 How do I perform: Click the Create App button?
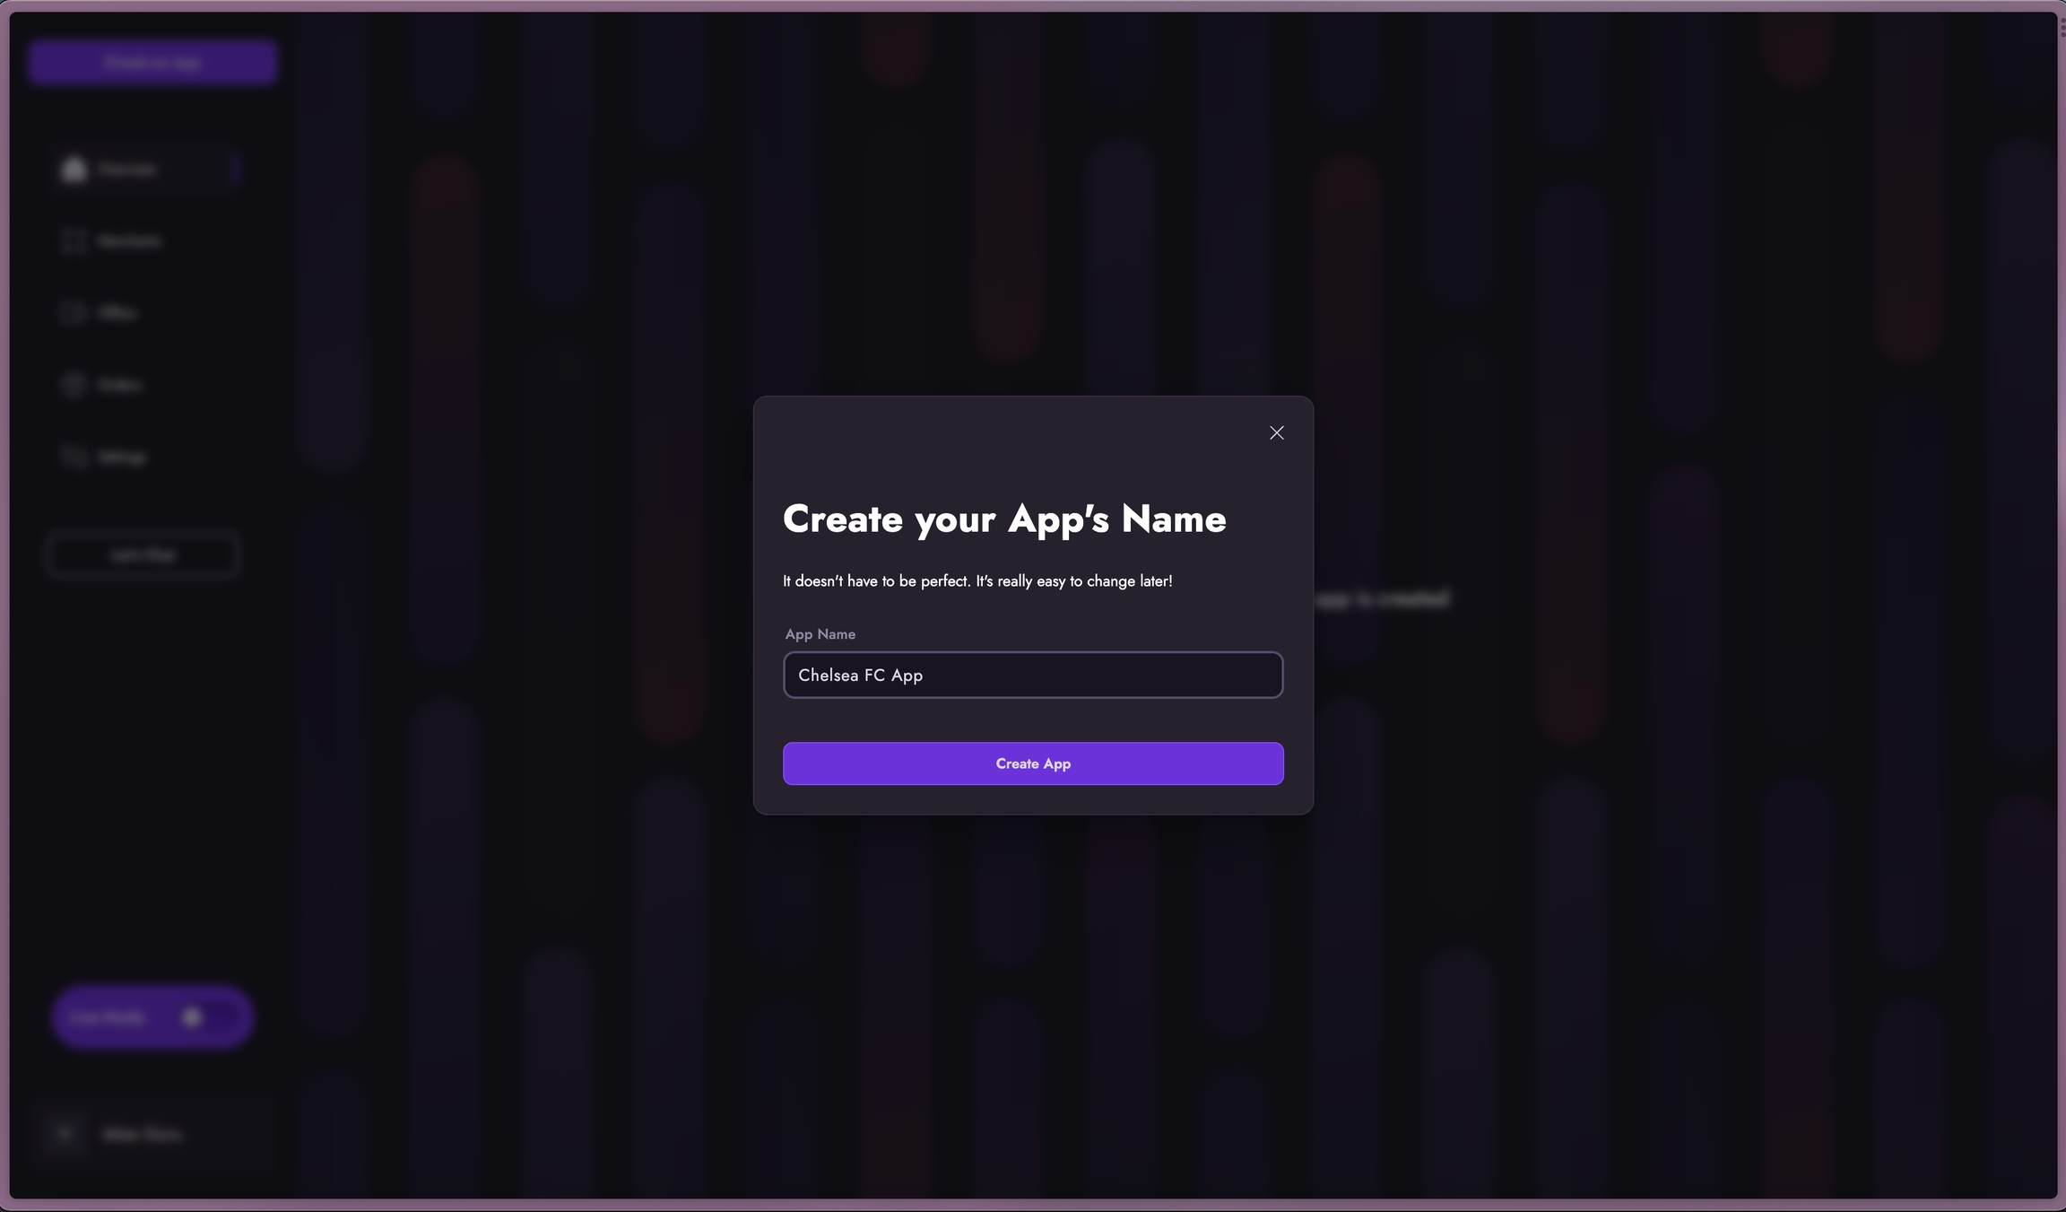(1033, 763)
